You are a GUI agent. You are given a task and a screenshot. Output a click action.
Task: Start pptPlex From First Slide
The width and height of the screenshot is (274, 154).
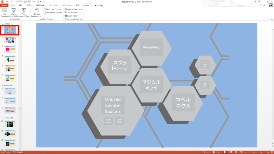point(13,13)
